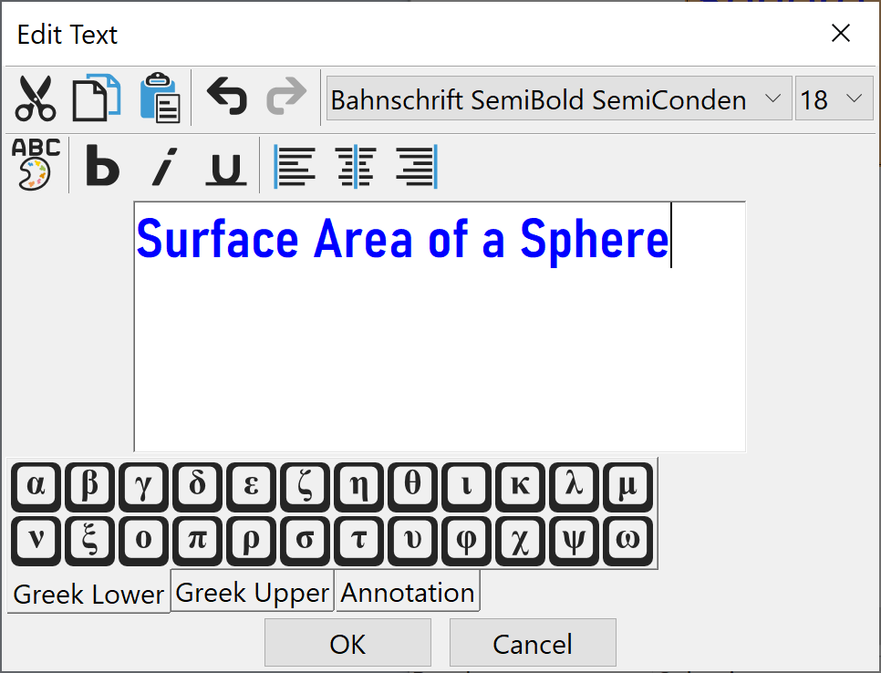Toggle underline formatting
Viewport: 881px width, 673px height.
224,167
